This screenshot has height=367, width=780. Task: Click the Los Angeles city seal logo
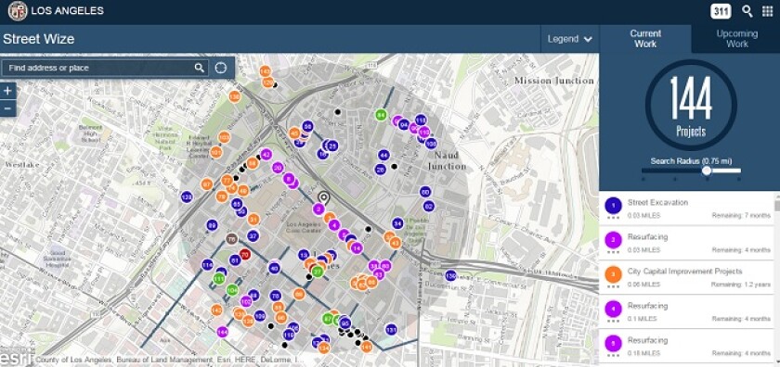18,11
